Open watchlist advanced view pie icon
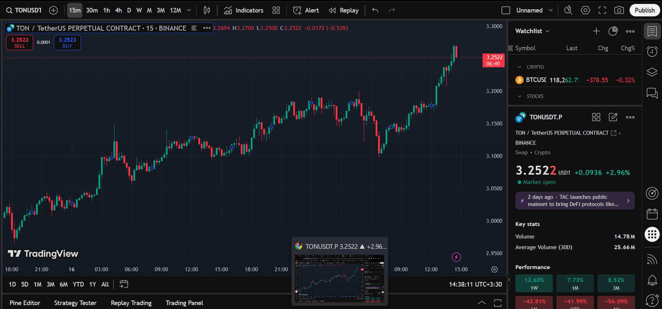662x309 pixels. (x=613, y=31)
